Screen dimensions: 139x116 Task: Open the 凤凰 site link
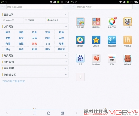coord(34,32)
